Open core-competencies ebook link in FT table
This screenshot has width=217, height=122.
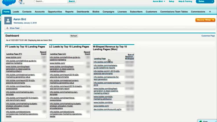(x=22, y=114)
